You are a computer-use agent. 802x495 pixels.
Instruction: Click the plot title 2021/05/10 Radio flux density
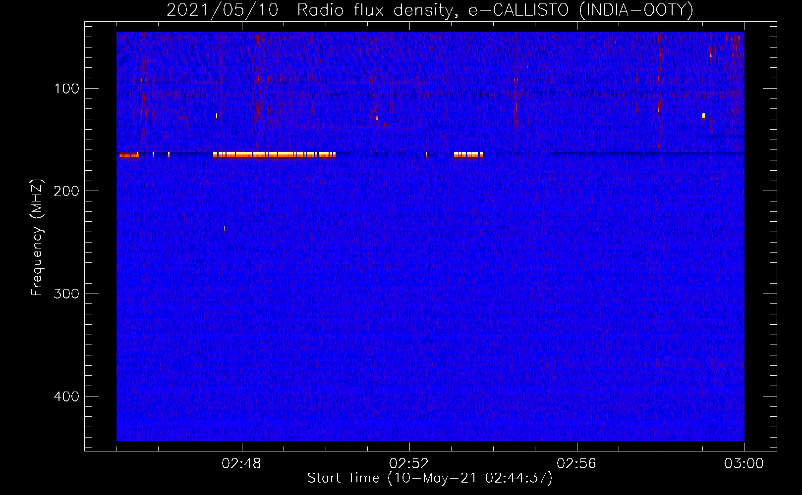click(430, 10)
